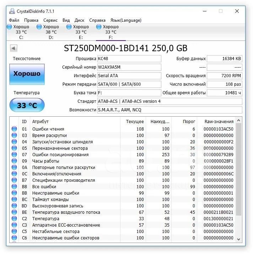Click the transfer mode field SATA/600
Viewport: 253px width, 254px height.
(x=129, y=84)
